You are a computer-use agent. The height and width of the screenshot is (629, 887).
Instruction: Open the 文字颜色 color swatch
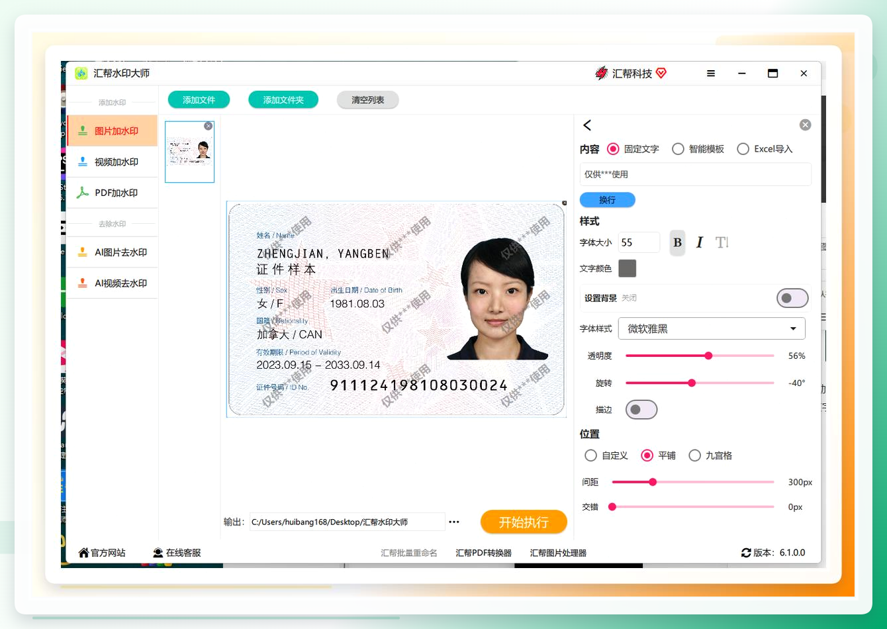[627, 268]
